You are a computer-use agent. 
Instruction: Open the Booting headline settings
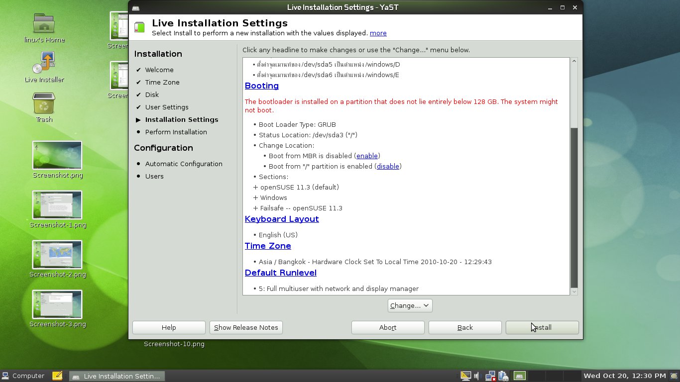click(x=261, y=86)
